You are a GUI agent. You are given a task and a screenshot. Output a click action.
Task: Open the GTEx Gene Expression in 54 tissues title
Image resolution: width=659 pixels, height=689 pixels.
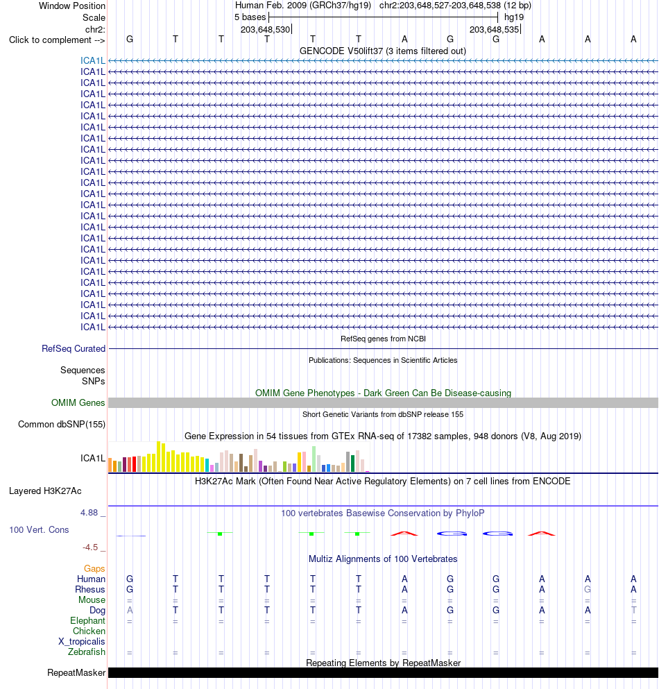point(383,436)
